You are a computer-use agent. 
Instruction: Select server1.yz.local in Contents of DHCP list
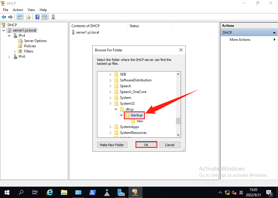coord(87,32)
